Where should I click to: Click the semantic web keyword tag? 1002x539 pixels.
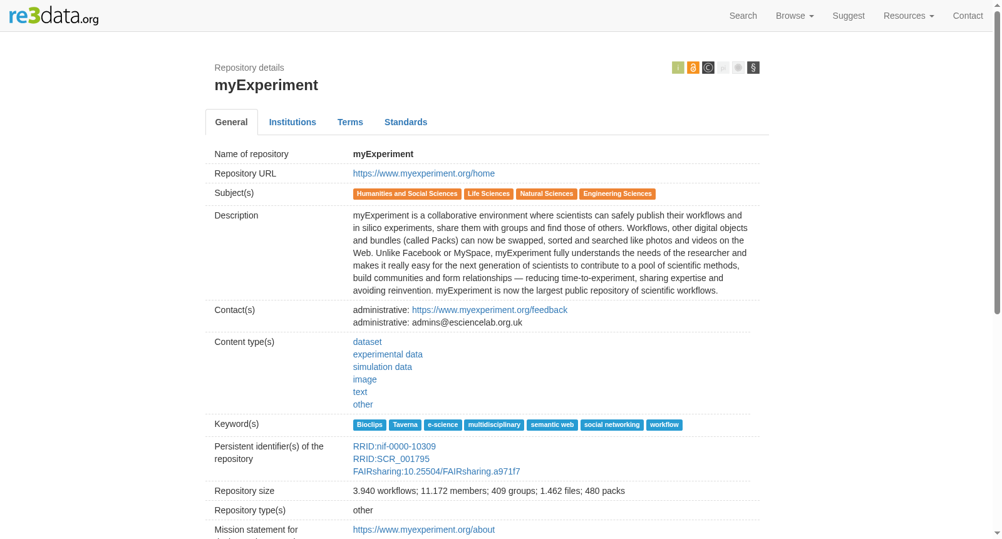(x=552, y=425)
